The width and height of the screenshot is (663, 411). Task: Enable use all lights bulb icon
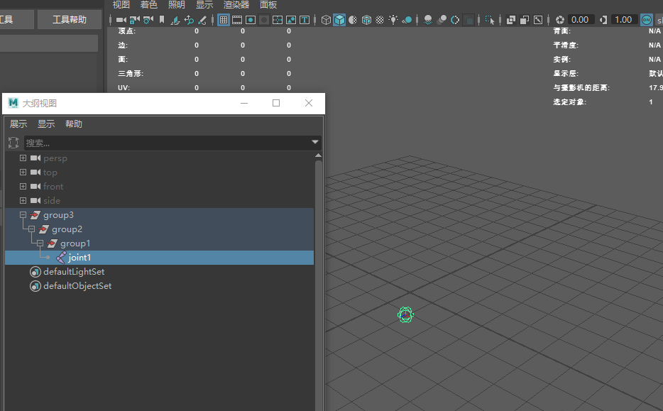coord(394,20)
